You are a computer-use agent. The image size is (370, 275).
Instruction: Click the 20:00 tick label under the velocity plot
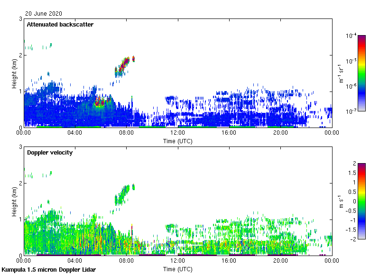coord(280,261)
